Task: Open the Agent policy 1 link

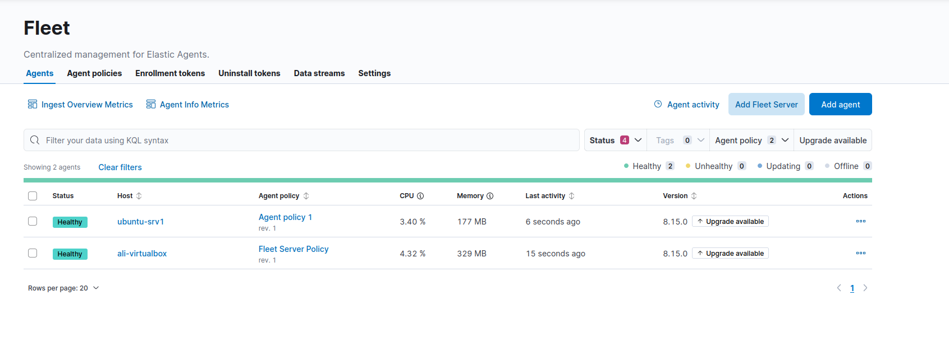Action: 285,217
